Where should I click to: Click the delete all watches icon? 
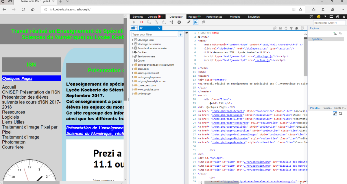coord(341,34)
